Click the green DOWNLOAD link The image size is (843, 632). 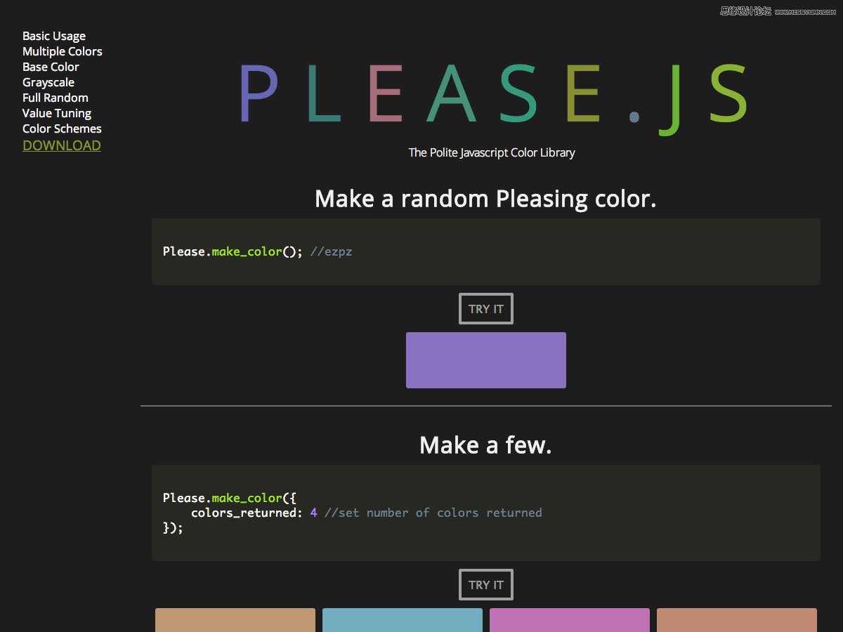tap(62, 145)
